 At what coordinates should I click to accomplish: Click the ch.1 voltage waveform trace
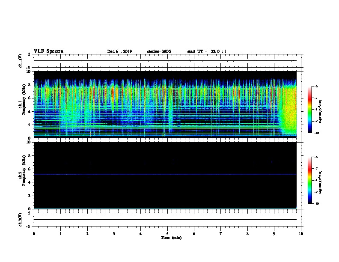tap(165, 61)
